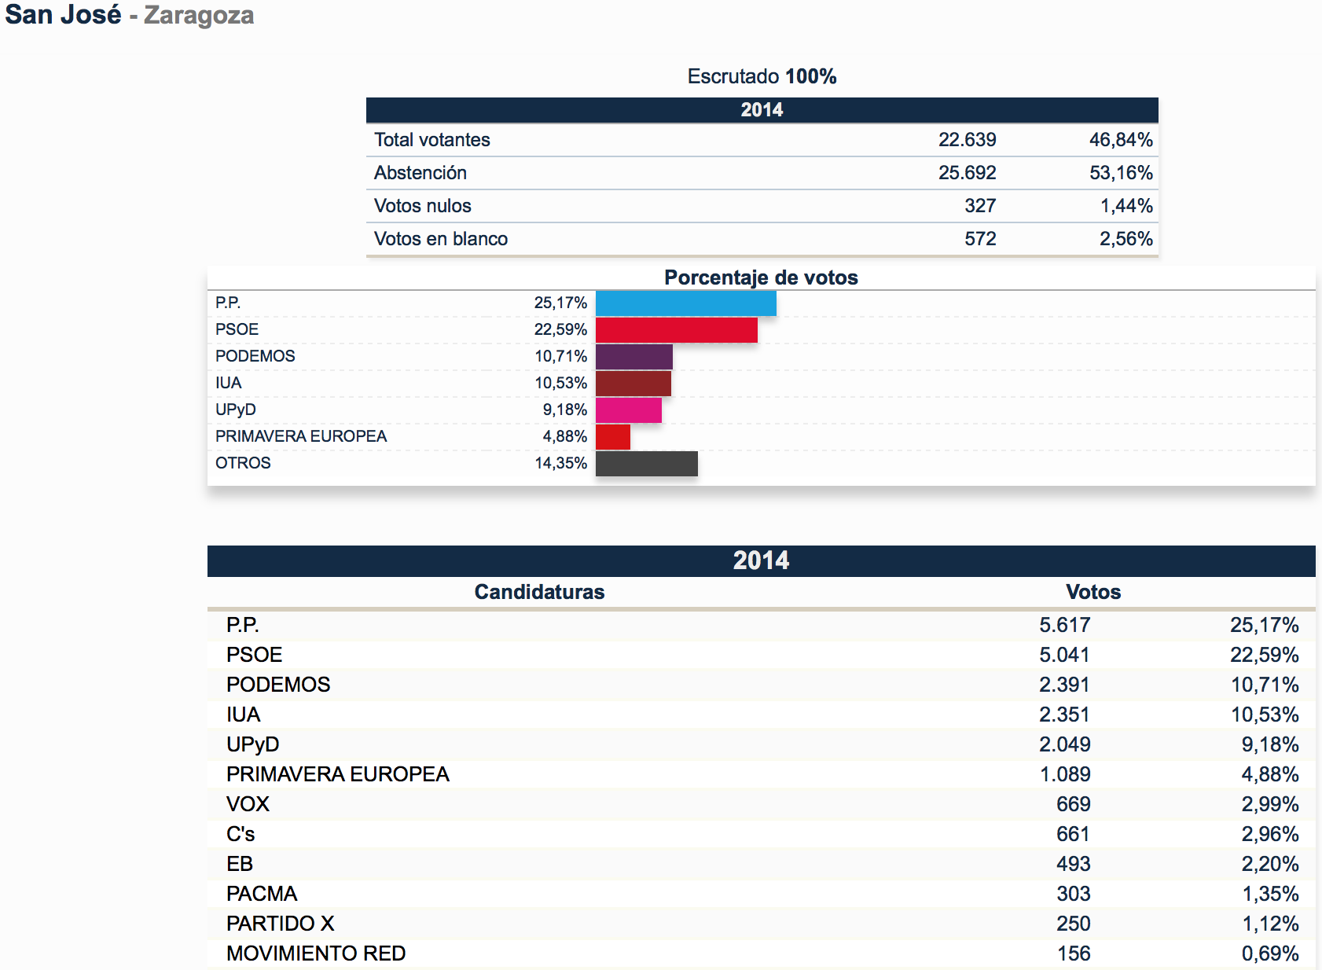Click the blue P.P. percentage bar
The width and height of the screenshot is (1322, 970).
point(685,303)
